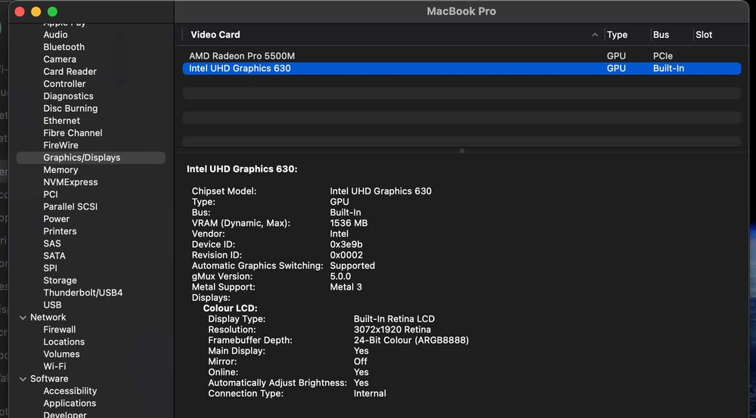Screen dimensions: 756x418
Task: Select Locations under Network
Action: [64, 342]
